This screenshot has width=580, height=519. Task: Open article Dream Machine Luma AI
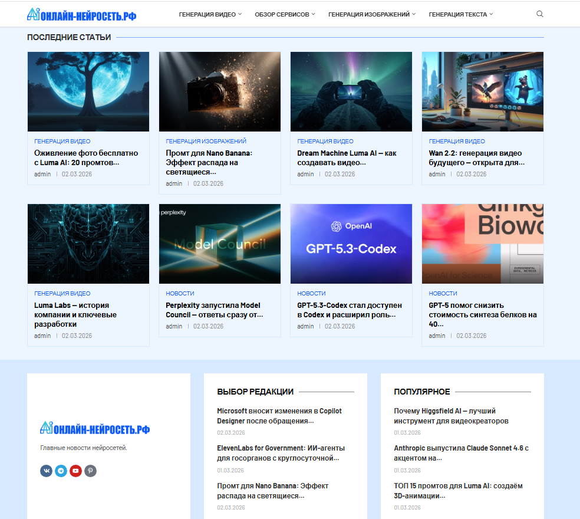[x=347, y=157]
